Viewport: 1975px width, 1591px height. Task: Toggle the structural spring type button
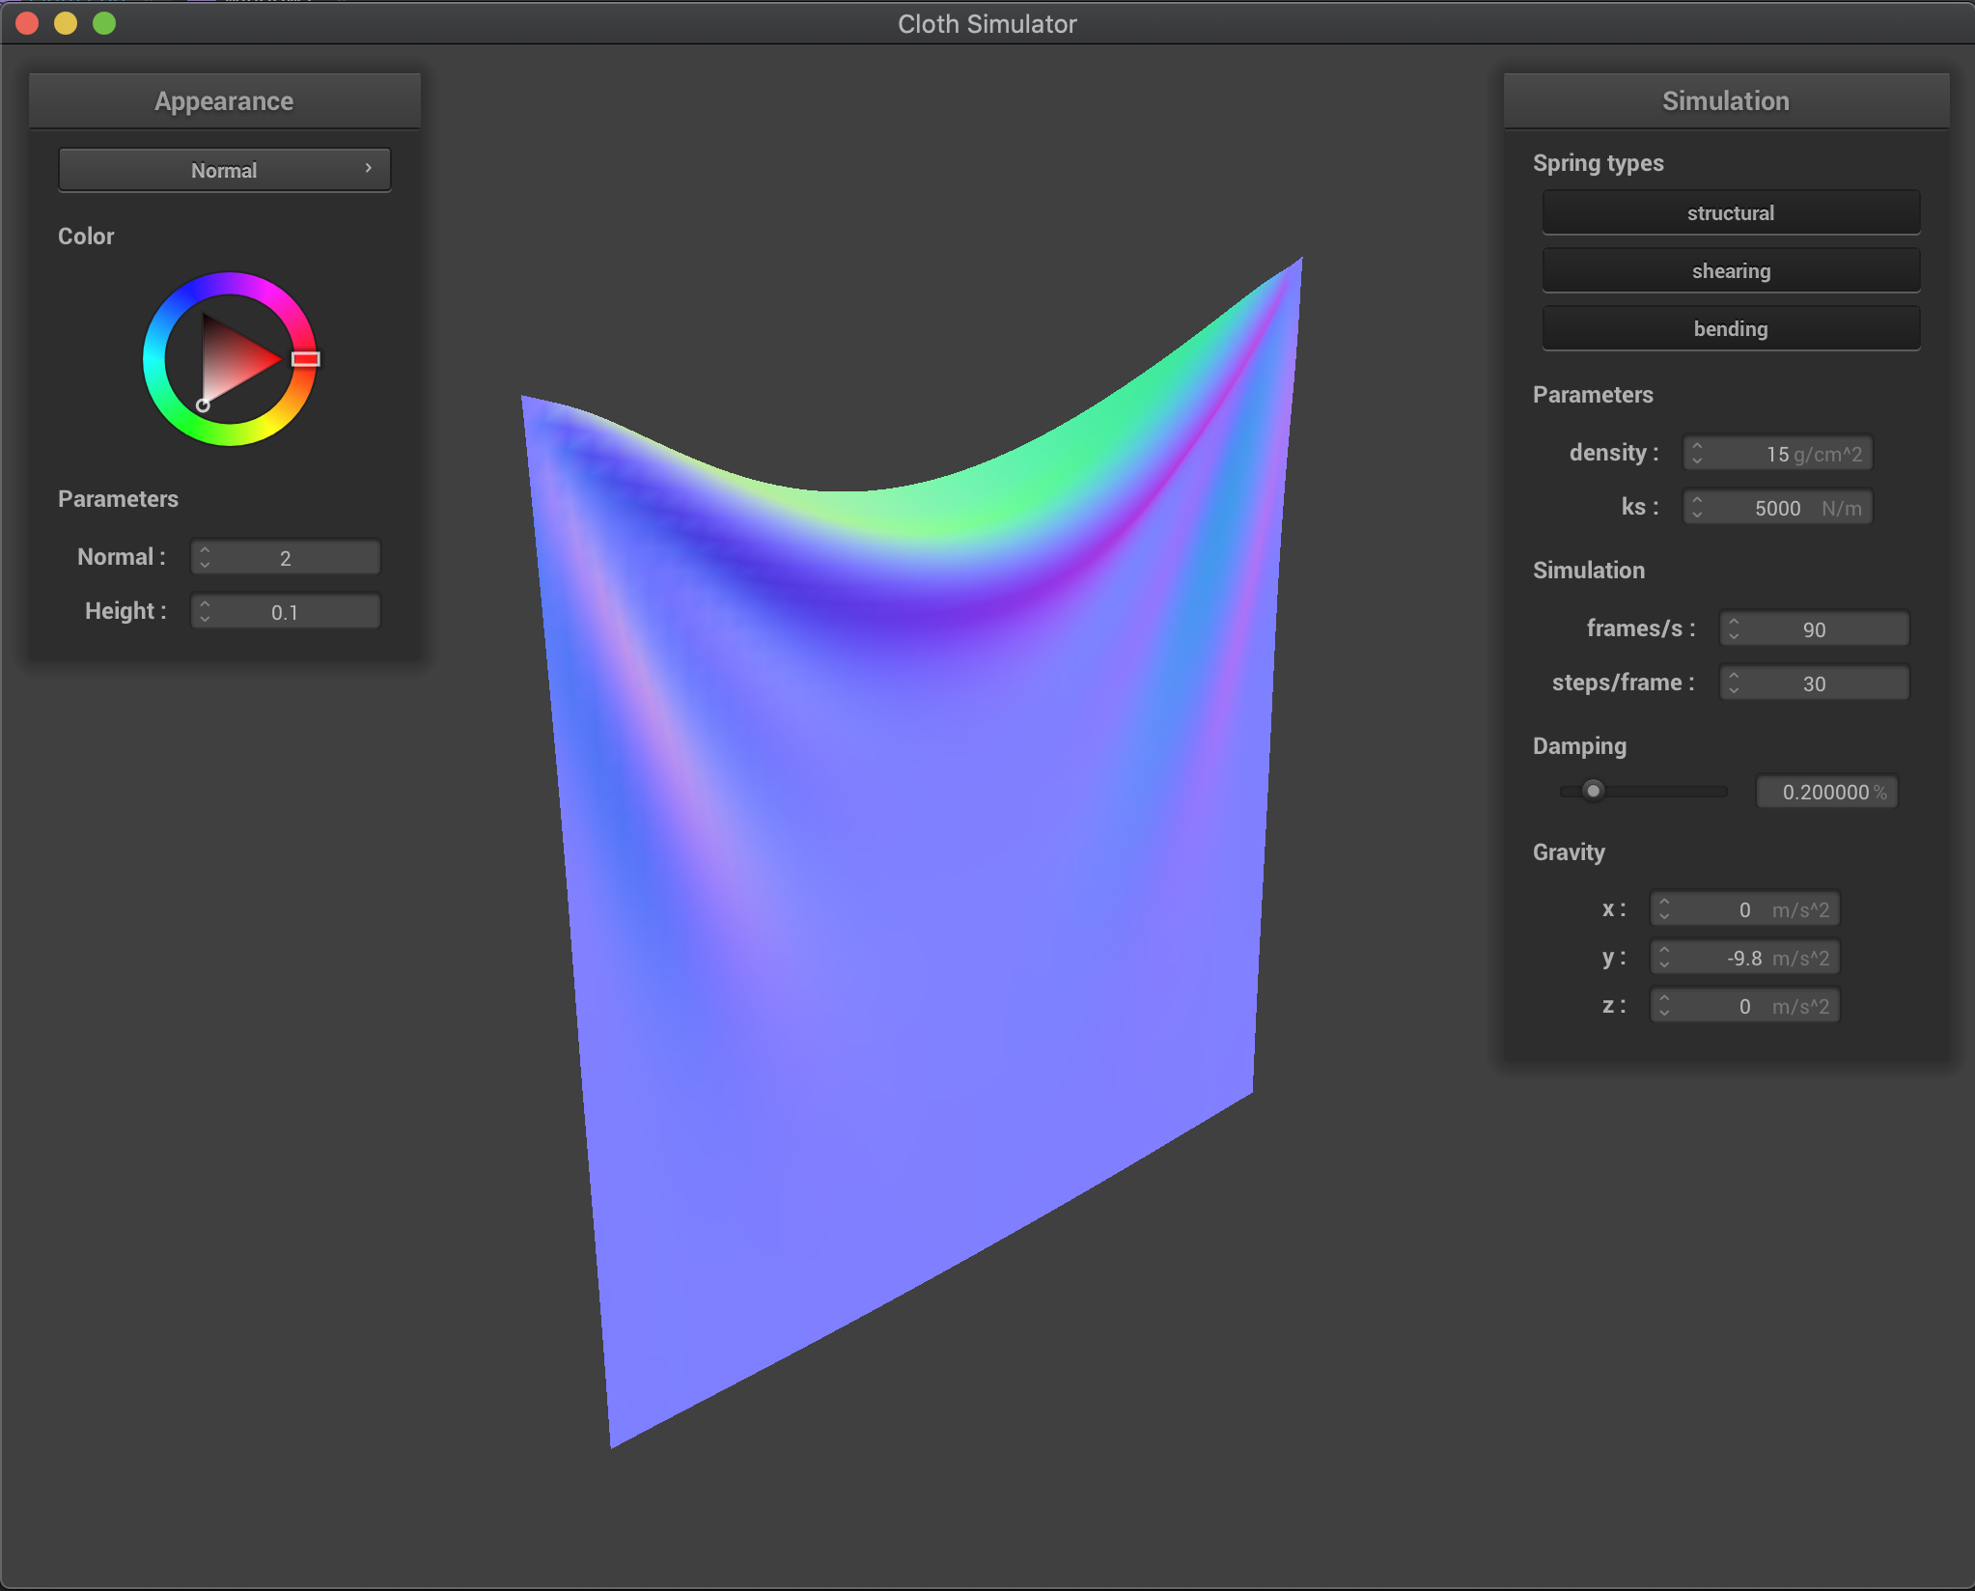pyautogui.click(x=1730, y=212)
